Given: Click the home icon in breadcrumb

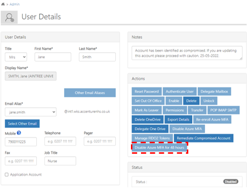Looking at the screenshot, I should point(3,4).
